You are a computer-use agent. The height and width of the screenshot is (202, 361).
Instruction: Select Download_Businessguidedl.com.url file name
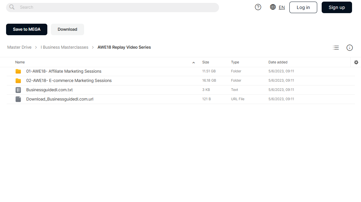tap(60, 99)
